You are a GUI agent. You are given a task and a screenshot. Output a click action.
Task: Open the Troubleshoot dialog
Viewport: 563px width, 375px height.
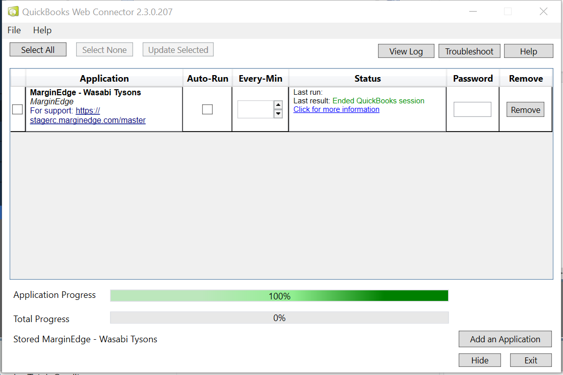click(x=469, y=51)
